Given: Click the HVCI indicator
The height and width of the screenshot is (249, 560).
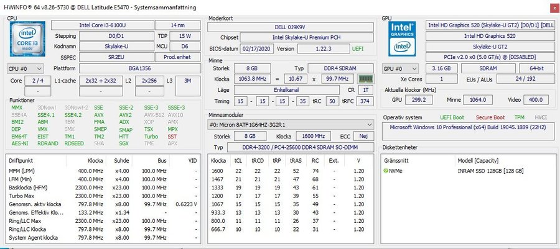Looking at the screenshot, I should point(540,117).
